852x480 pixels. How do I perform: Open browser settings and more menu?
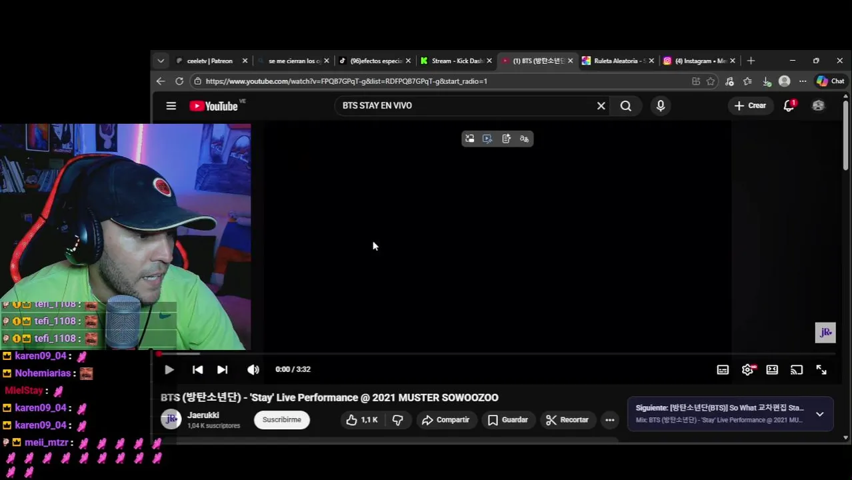pyautogui.click(x=803, y=81)
